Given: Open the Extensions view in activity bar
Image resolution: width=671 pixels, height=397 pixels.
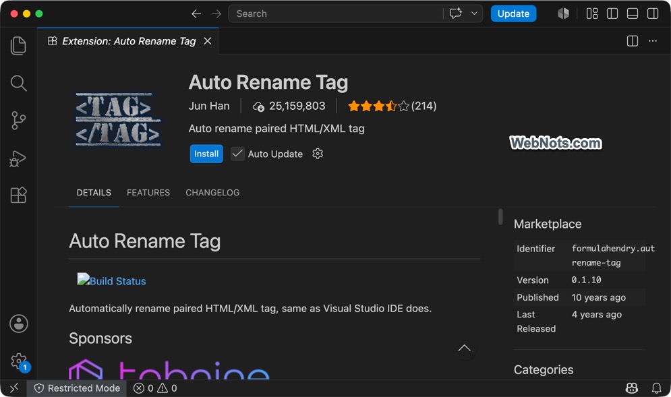Looking at the screenshot, I should pyautogui.click(x=18, y=195).
